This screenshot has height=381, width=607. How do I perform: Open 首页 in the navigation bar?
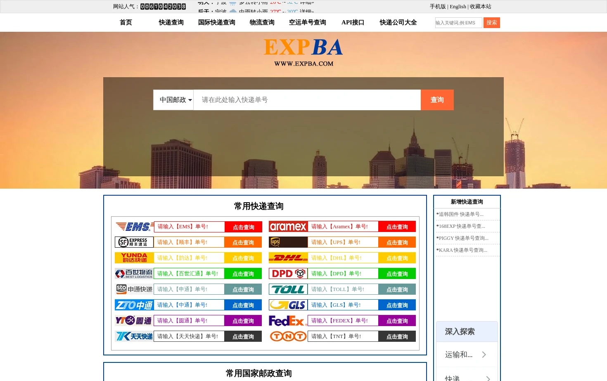click(x=126, y=22)
